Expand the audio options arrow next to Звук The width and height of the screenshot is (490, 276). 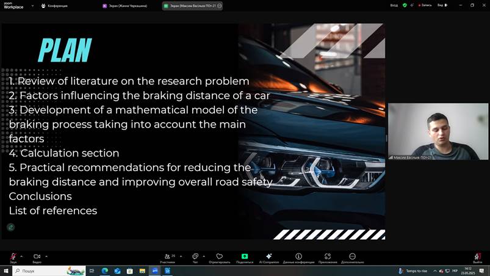coord(22,256)
